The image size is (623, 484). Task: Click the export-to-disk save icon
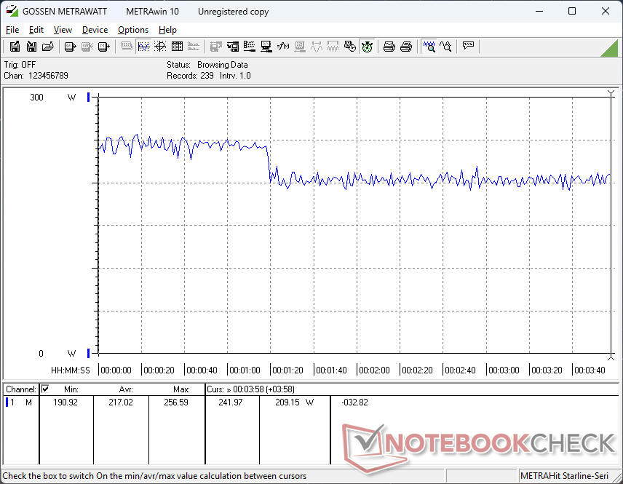pos(15,47)
